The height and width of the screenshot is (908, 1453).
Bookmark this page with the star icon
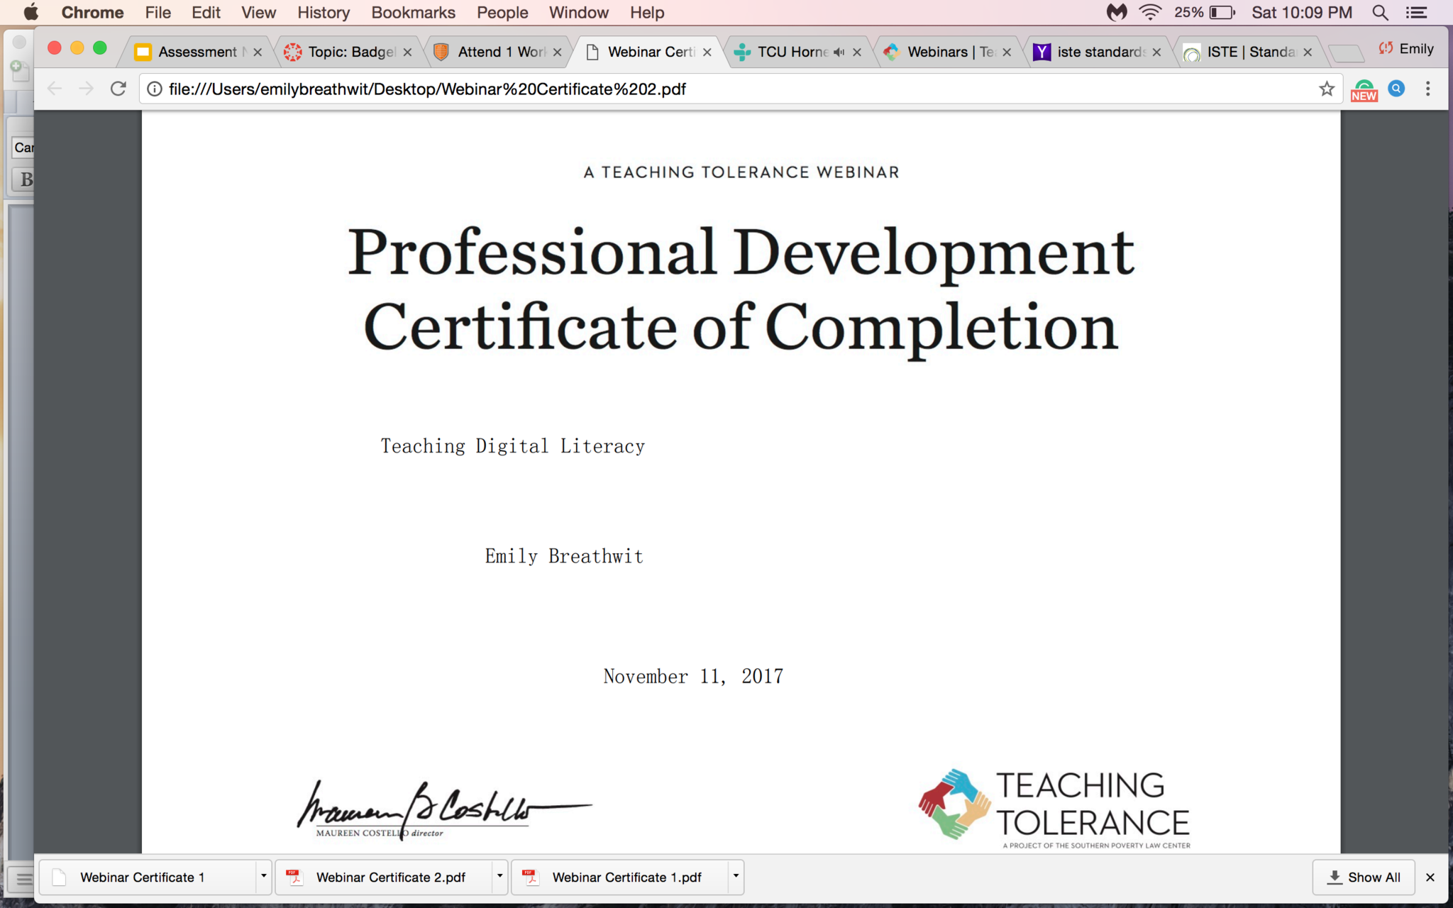[1326, 89]
